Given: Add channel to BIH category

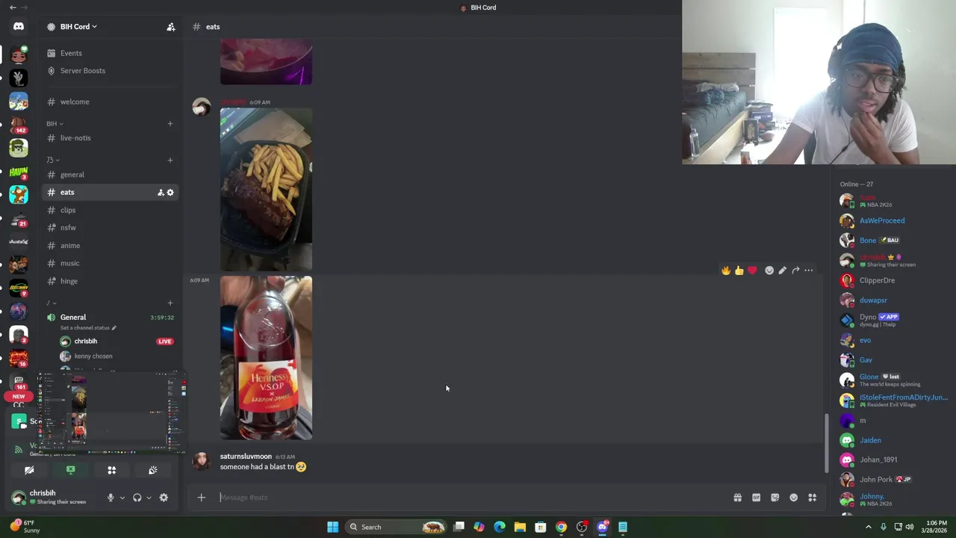Looking at the screenshot, I should pyautogui.click(x=170, y=124).
